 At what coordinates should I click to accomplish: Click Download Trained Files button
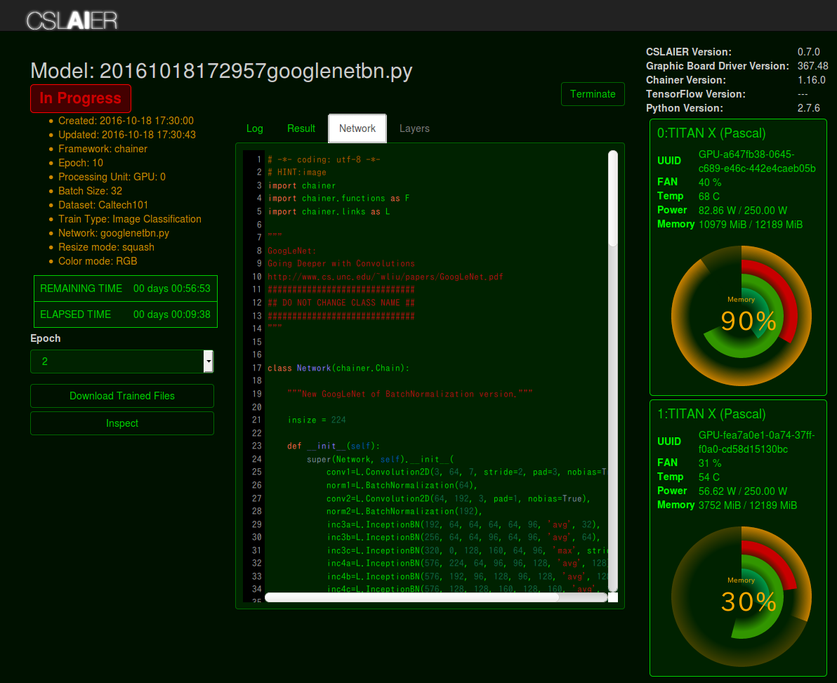[122, 396]
